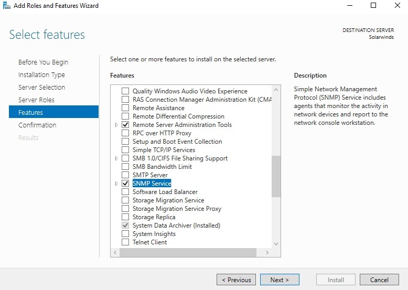Click the wizard icon in title bar
The width and height of the screenshot is (408, 290).
point(6,6)
